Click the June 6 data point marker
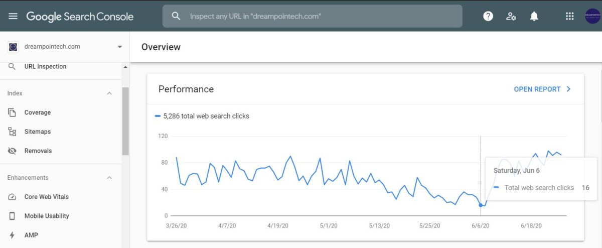Screen dimensions: 602x248 click(x=481, y=205)
